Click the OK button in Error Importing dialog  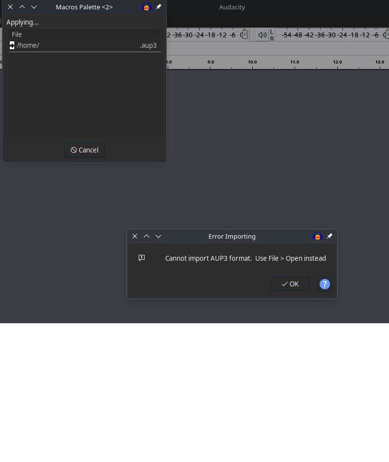point(290,284)
